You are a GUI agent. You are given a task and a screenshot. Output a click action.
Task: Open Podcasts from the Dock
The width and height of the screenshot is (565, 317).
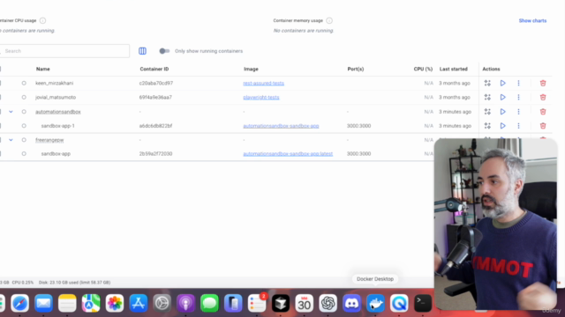185,303
